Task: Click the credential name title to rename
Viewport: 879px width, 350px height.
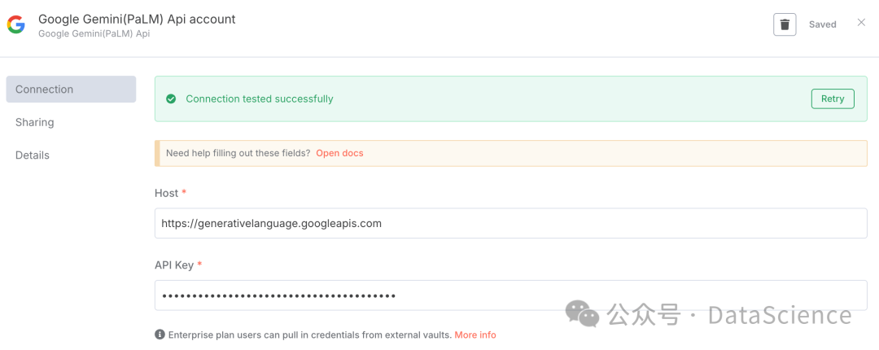Action: coord(137,19)
